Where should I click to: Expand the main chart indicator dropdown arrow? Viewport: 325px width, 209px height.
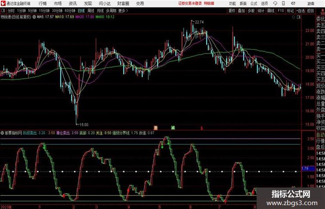click(34, 17)
